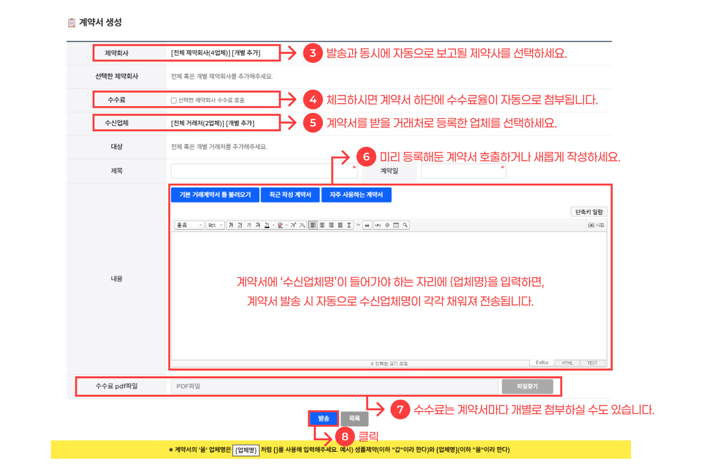Align text right in the editor
This screenshot has height=475, width=706.
tap(331, 225)
